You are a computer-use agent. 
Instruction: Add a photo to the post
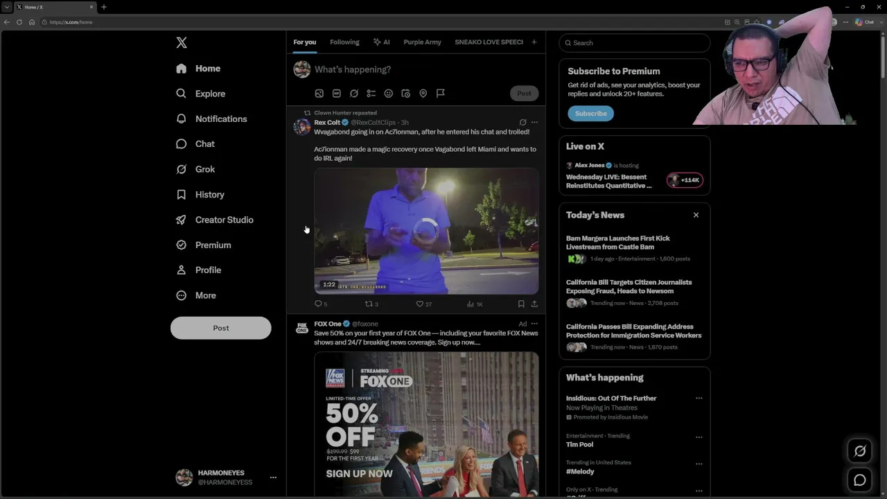(x=319, y=94)
